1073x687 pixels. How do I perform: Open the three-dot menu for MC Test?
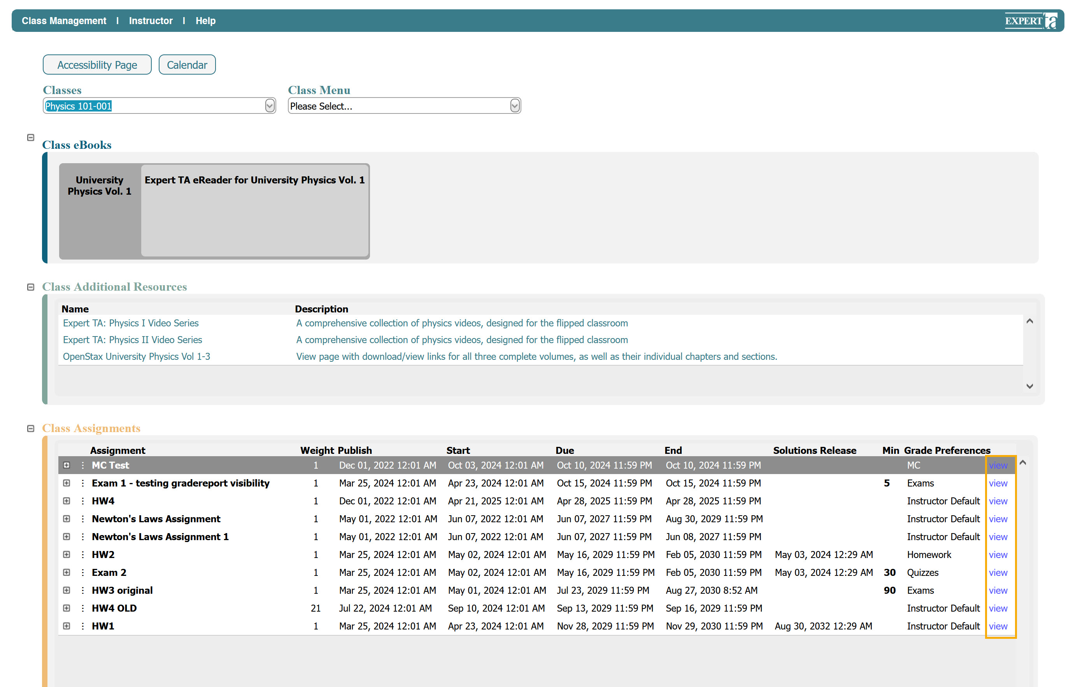pos(82,465)
